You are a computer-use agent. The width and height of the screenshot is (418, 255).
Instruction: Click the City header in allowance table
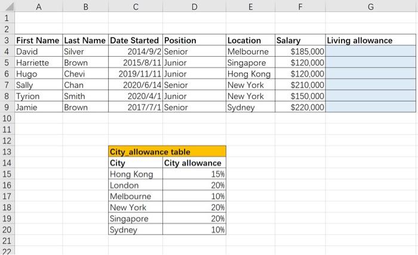click(x=136, y=162)
